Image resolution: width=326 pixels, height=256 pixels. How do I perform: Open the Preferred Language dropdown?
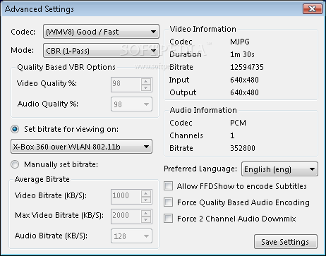click(279, 169)
